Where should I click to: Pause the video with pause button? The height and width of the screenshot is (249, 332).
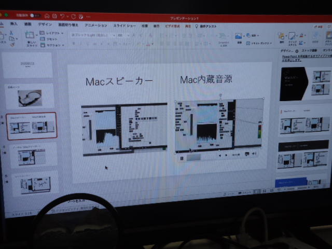(182, 158)
